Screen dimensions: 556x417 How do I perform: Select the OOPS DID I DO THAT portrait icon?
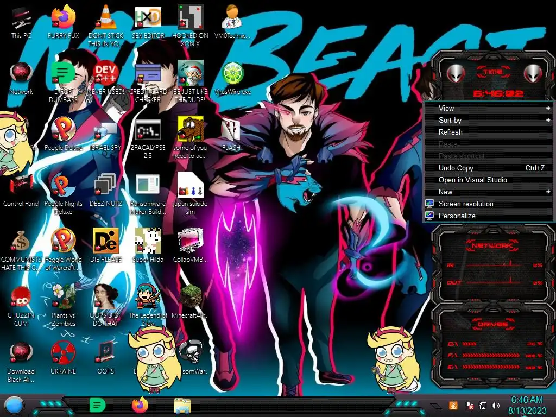106,297
